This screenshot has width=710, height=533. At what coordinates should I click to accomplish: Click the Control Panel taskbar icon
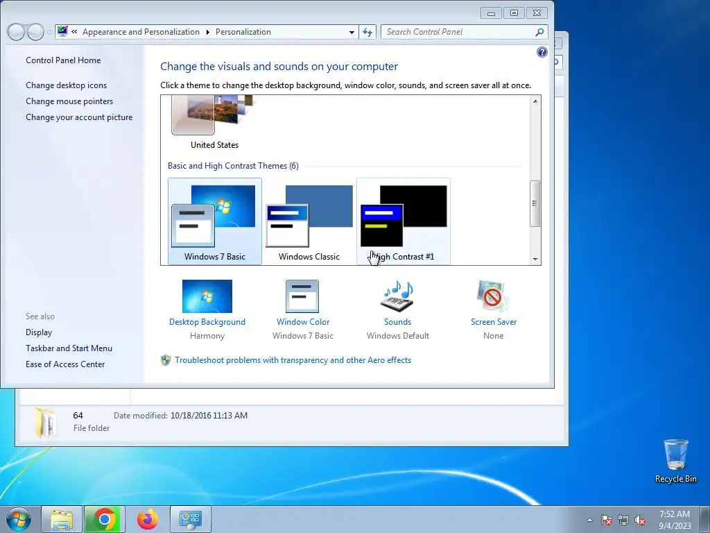click(x=191, y=519)
